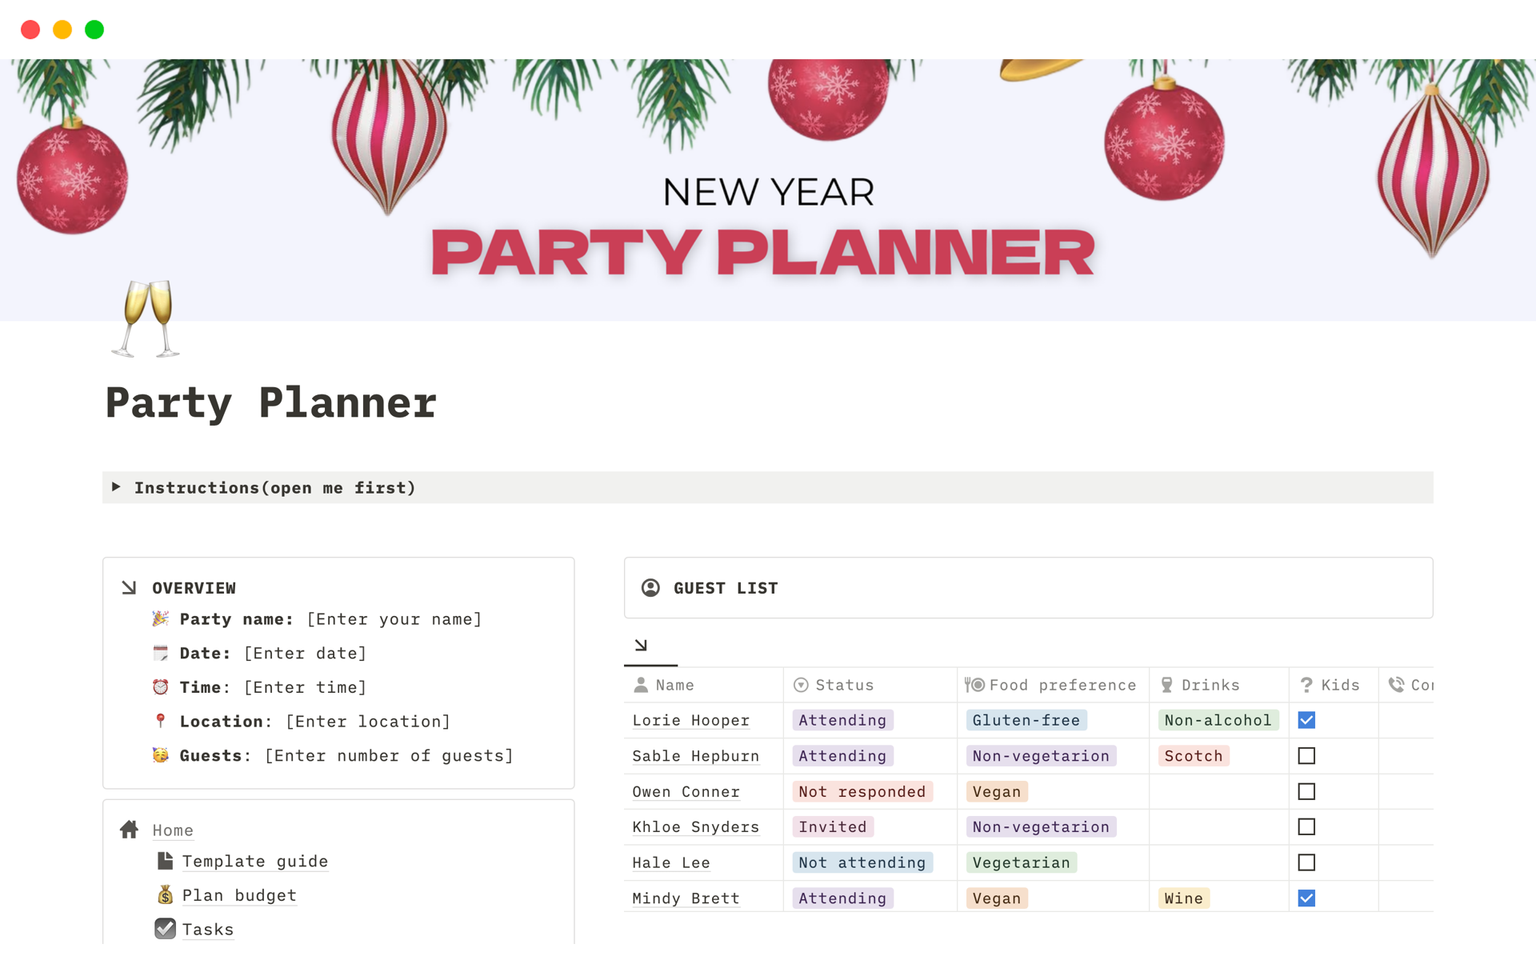Open the Status dropdown for Owen Conner
The image size is (1536, 960).
862,791
